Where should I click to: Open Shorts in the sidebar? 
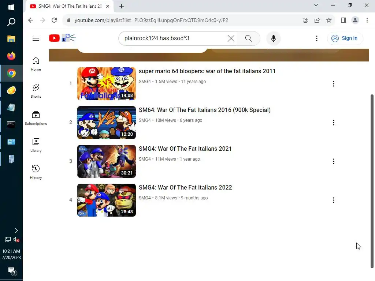(x=36, y=91)
